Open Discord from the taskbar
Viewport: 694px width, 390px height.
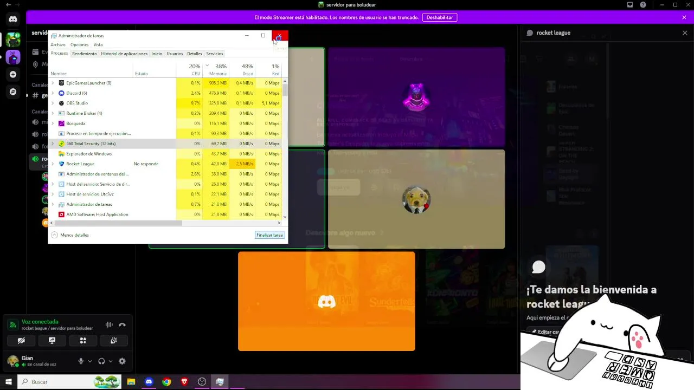[x=149, y=382]
